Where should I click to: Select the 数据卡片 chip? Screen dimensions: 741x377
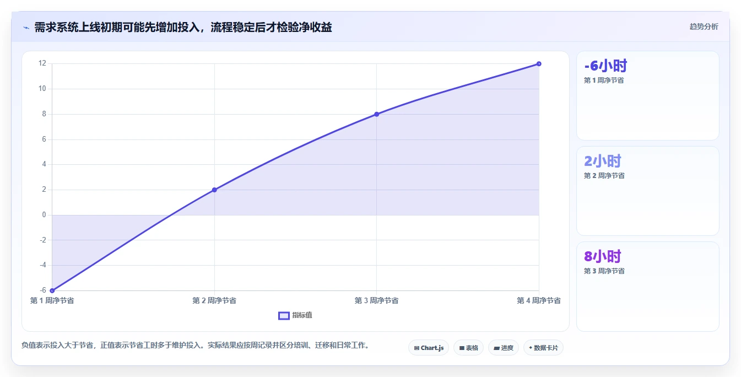[543, 348]
